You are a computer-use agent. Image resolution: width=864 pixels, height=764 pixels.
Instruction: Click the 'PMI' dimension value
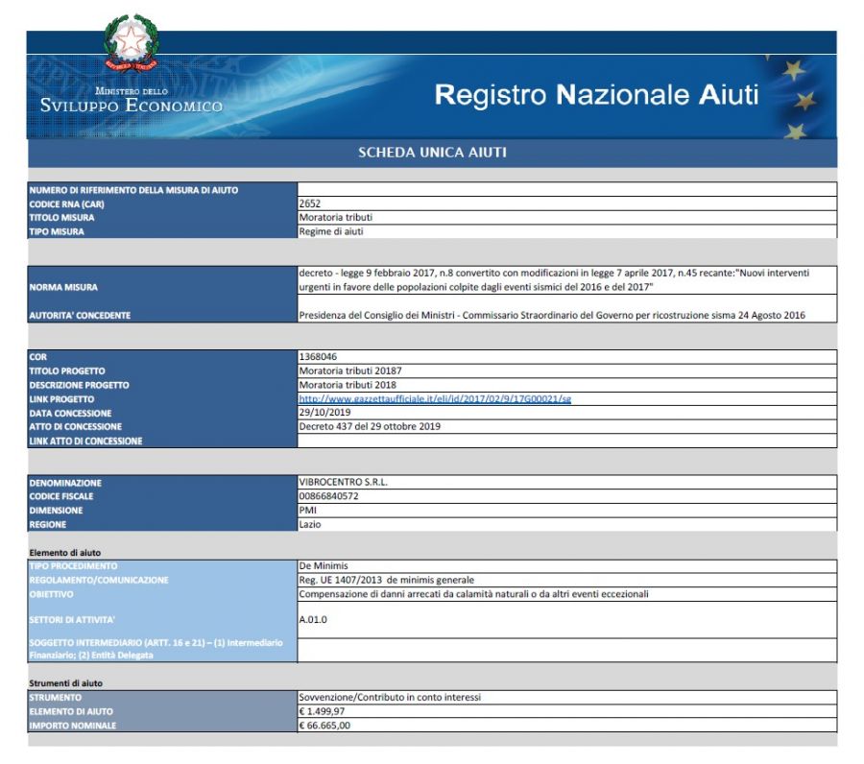307,510
